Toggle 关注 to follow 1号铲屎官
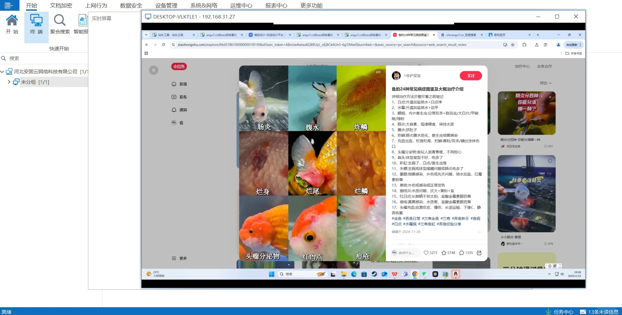Viewport: 622px width, 315px height. [470, 75]
